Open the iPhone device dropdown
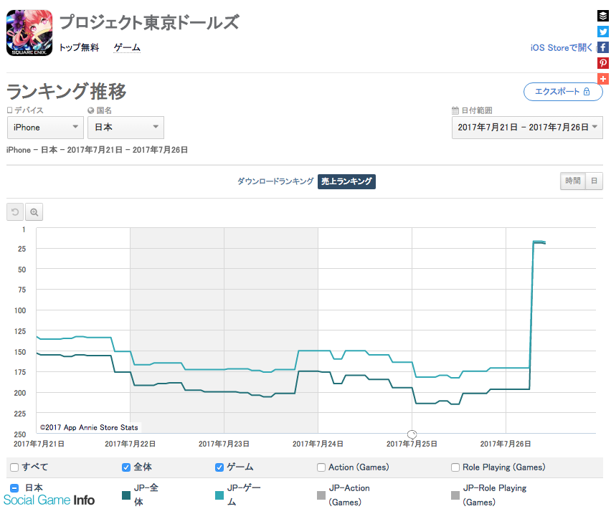611x509 pixels. pos(46,128)
